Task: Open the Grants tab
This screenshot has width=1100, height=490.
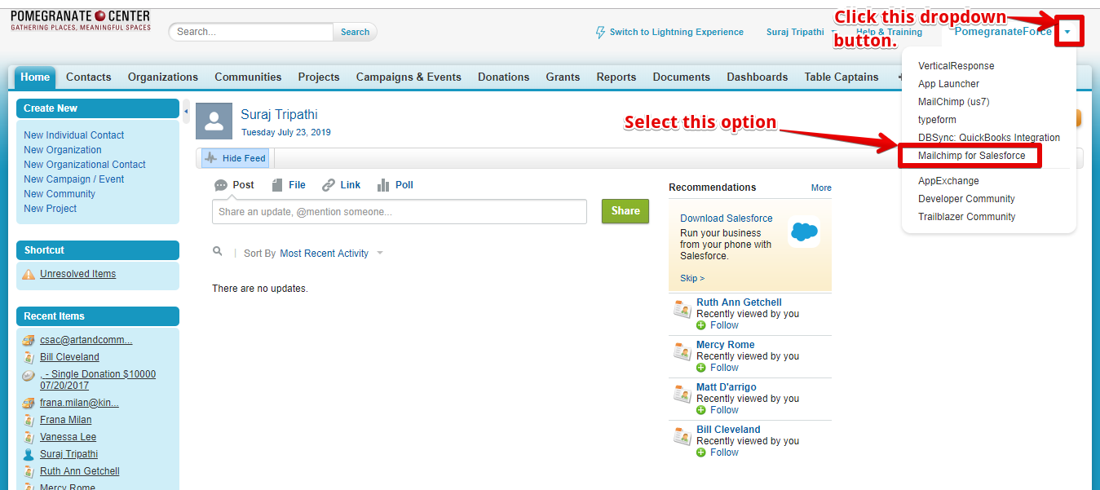Action: (563, 77)
